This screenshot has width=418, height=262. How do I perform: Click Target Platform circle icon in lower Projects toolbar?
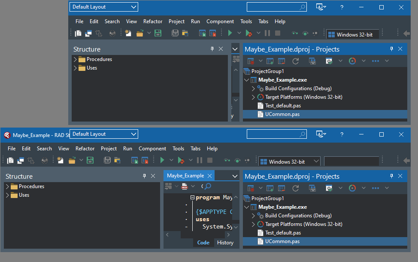352,188
